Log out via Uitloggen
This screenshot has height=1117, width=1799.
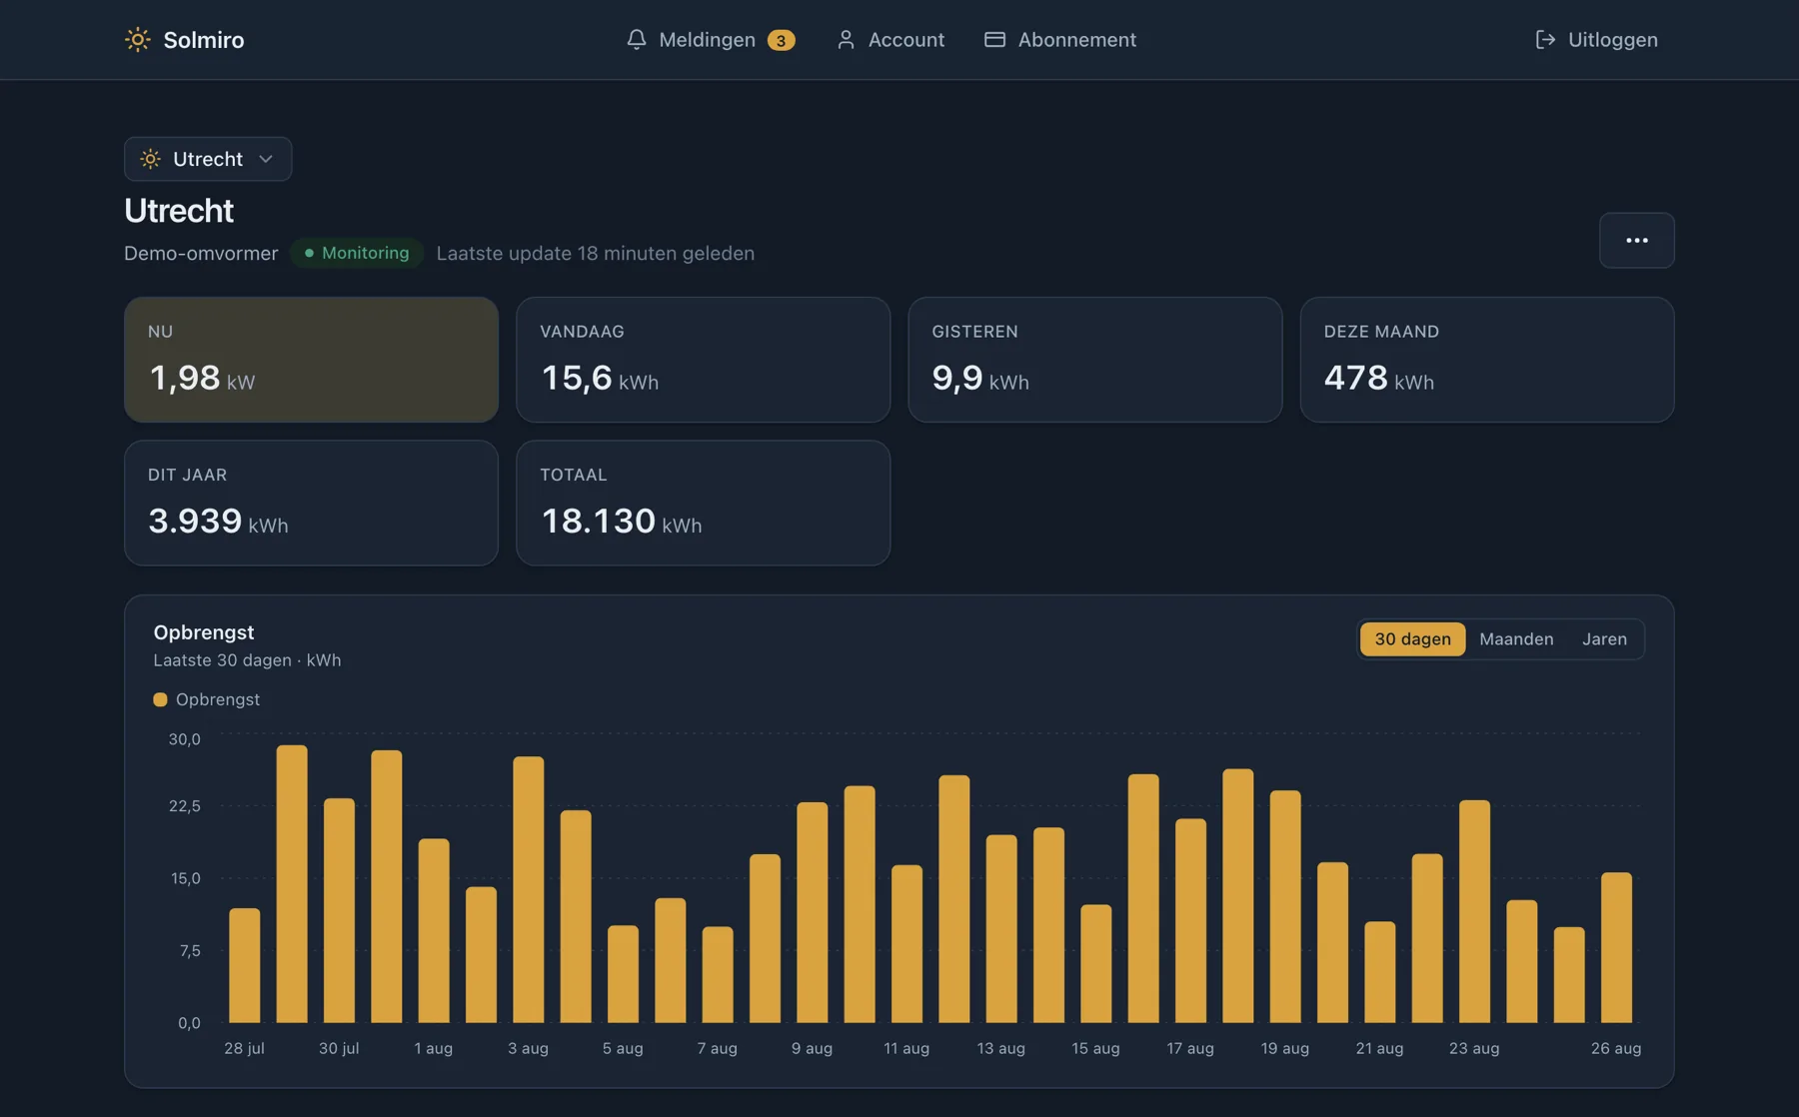(1596, 39)
